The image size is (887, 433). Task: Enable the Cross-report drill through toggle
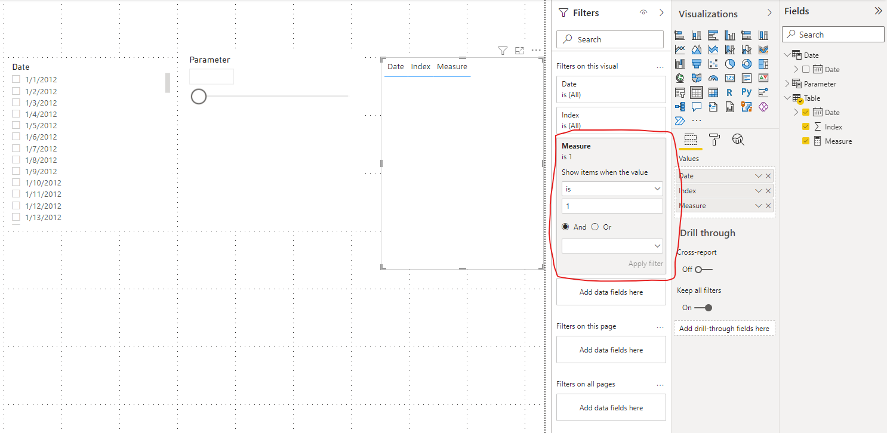tap(697, 269)
